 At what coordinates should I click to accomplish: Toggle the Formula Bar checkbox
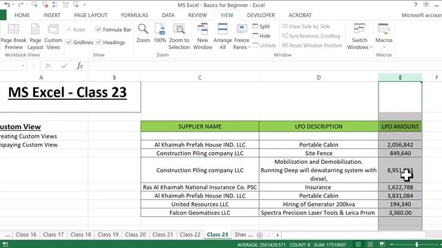point(98,29)
